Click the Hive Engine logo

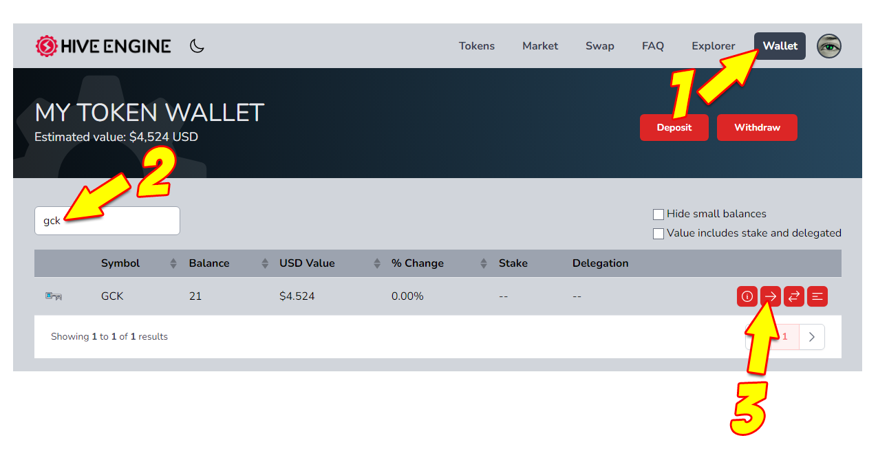[x=103, y=46]
